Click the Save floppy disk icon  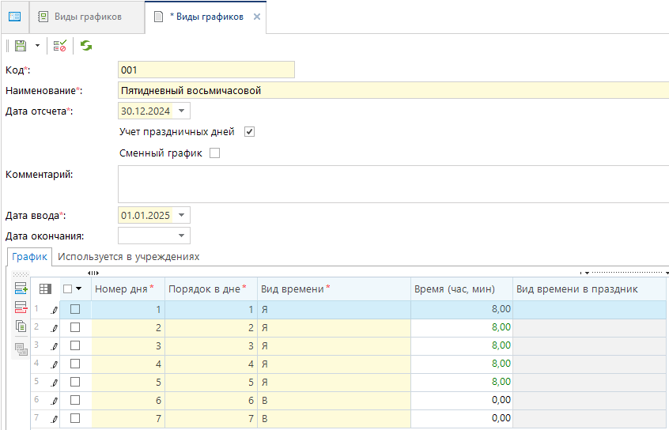tap(21, 46)
